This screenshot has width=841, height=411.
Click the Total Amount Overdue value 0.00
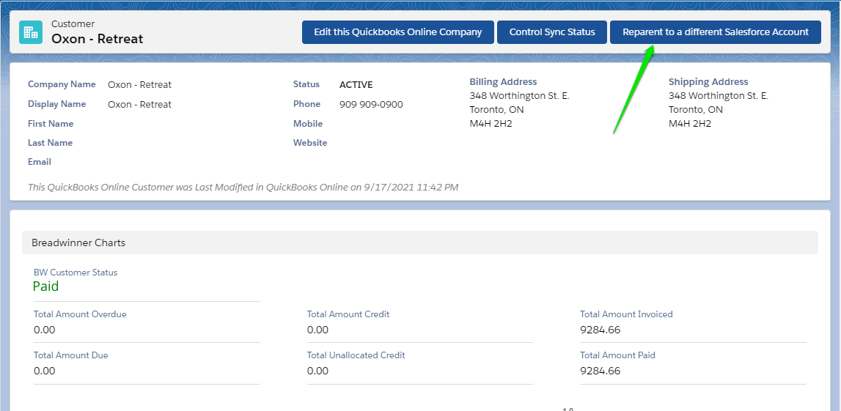[x=45, y=330]
